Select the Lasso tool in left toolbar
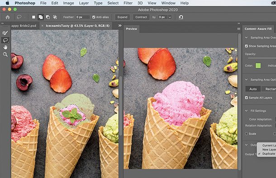Image resolution: width=276 pixels, height=178 pixels. (5, 40)
